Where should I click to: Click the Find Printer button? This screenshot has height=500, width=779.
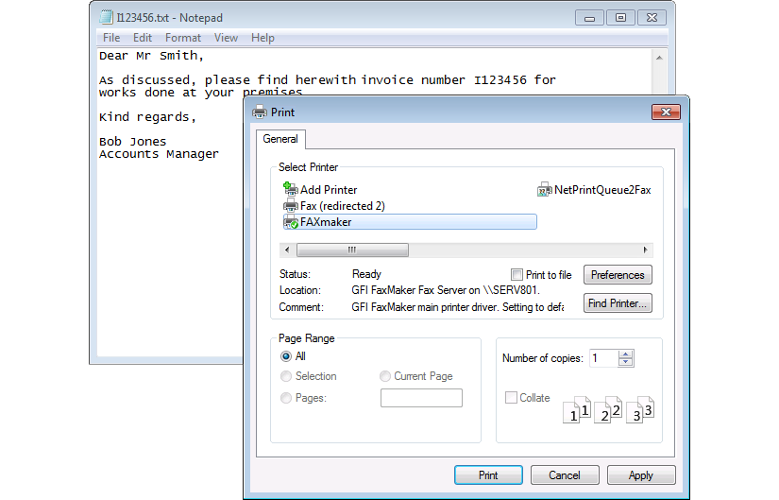coord(618,303)
